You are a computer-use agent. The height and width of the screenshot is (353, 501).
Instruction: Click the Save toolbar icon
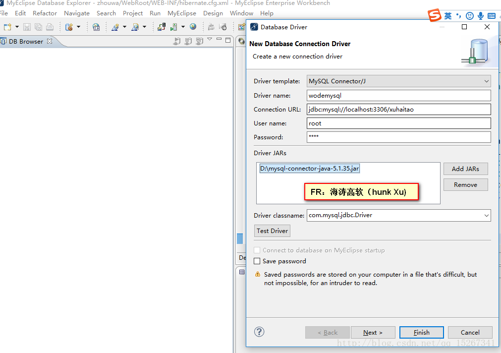pos(27,27)
